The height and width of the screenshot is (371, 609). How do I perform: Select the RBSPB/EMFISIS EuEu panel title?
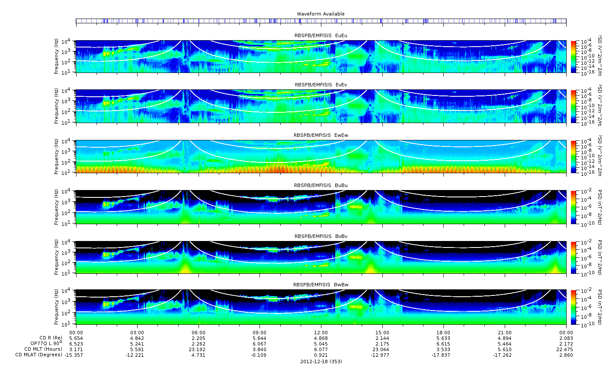pos(321,35)
